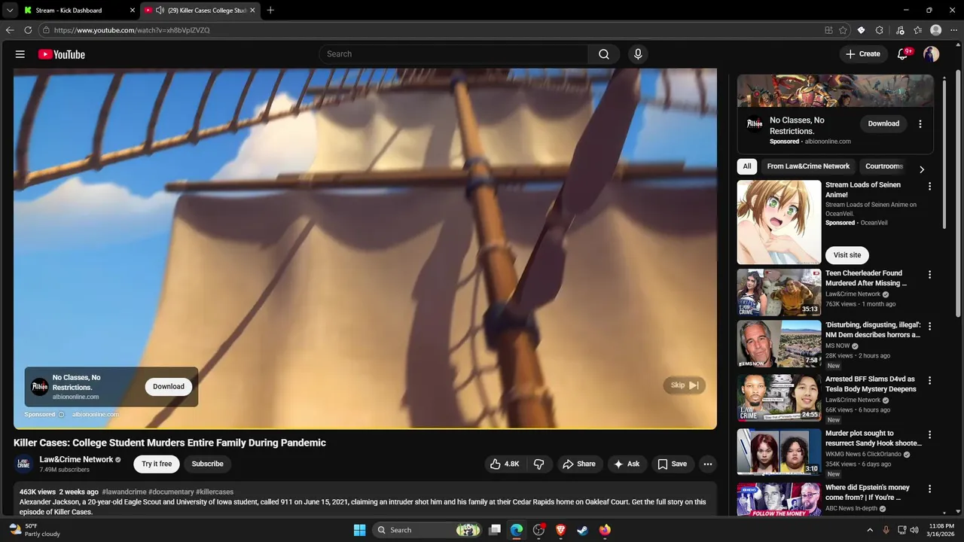
Task: Click the taskbar Search box
Action: [428, 530]
